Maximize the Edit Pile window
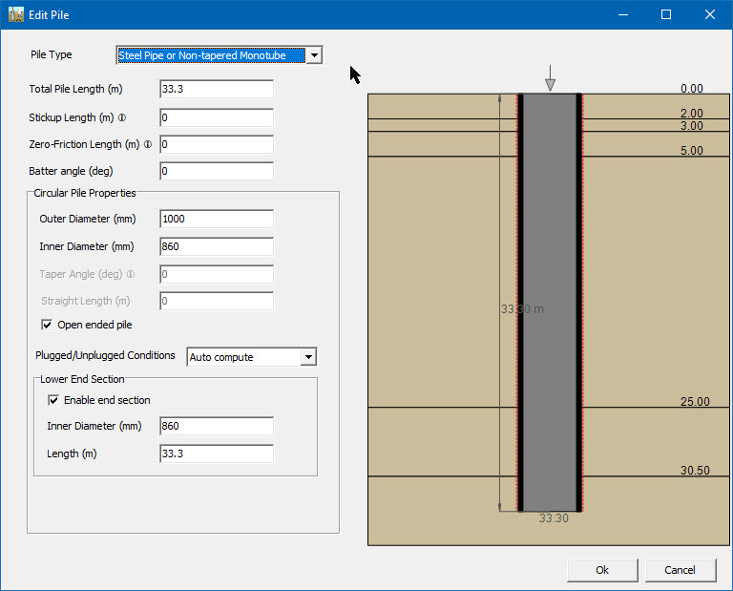 coord(666,14)
